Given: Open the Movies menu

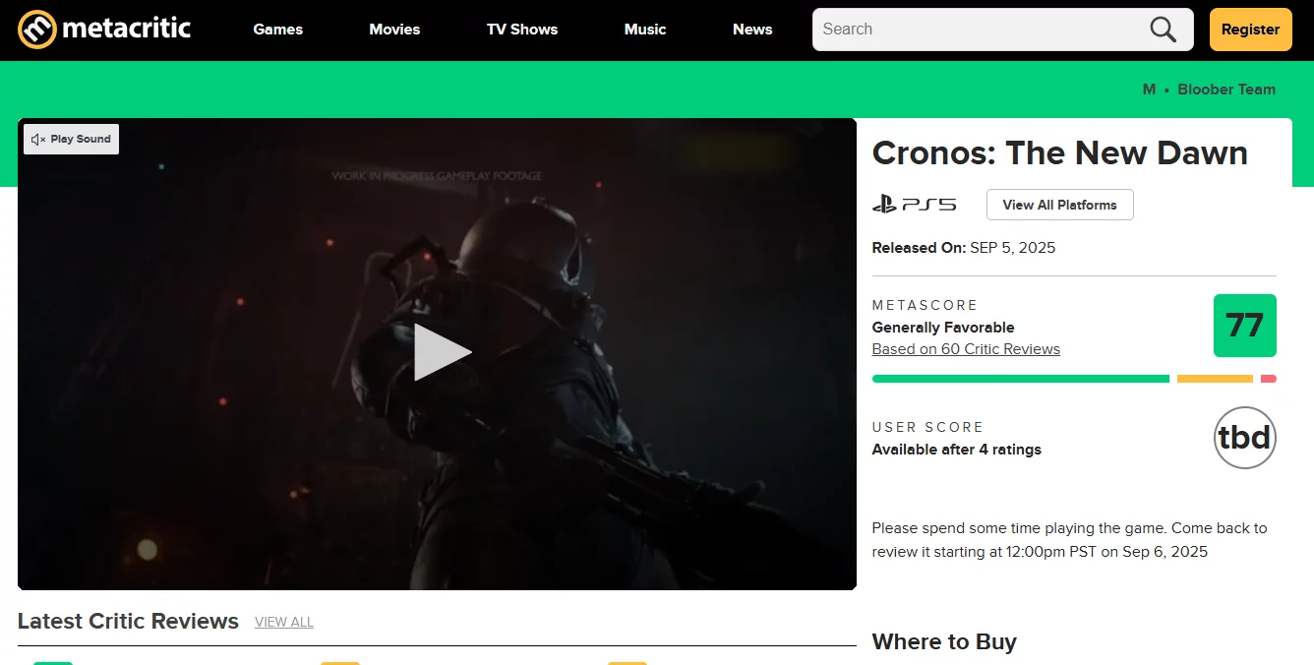Looking at the screenshot, I should coord(394,30).
